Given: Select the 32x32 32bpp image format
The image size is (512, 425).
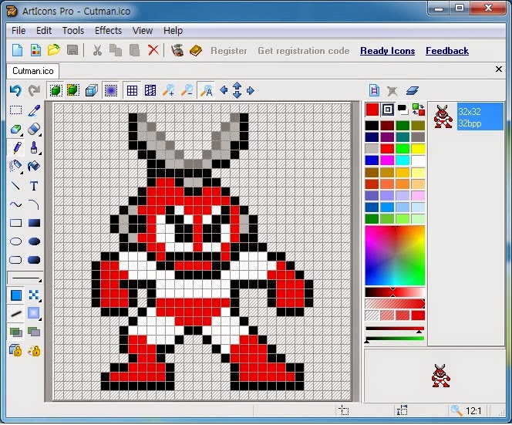Looking at the screenshot, I should (467, 117).
